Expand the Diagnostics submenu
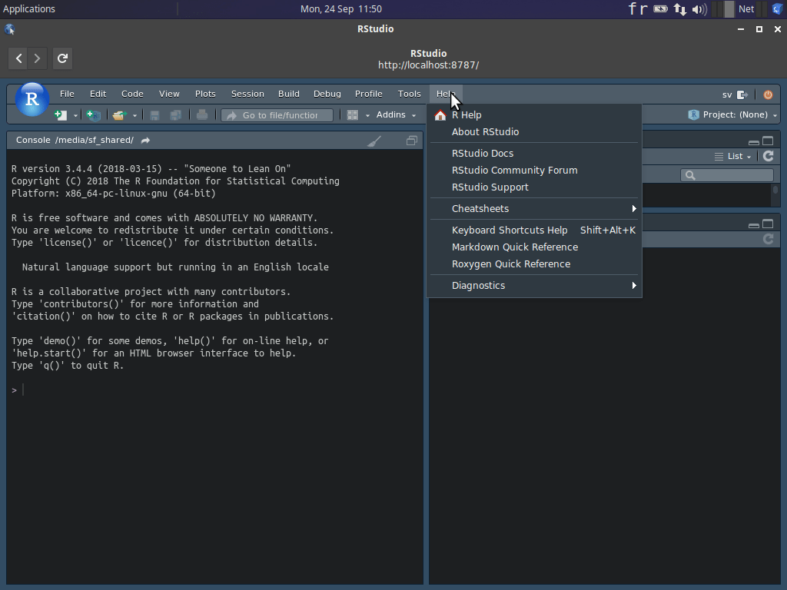The image size is (787, 590). [534, 286]
